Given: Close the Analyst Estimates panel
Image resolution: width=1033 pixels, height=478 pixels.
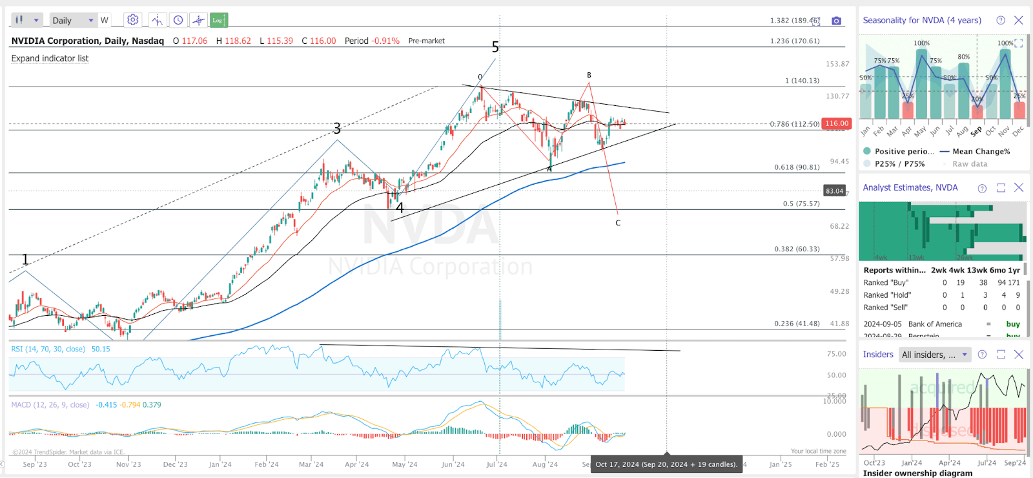Looking at the screenshot, I should point(1019,188).
